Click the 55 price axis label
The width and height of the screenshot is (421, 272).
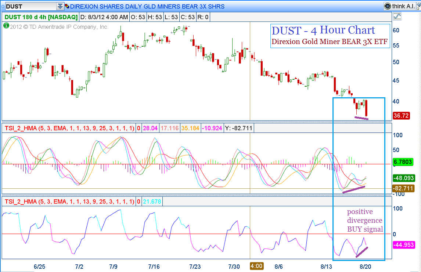pos(396,46)
